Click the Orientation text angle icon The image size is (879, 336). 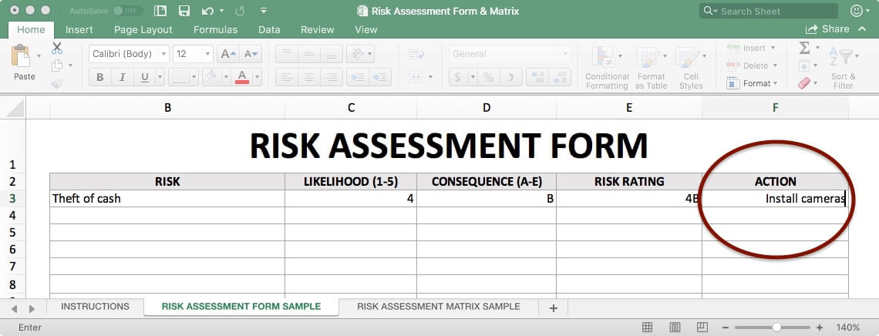(x=356, y=54)
